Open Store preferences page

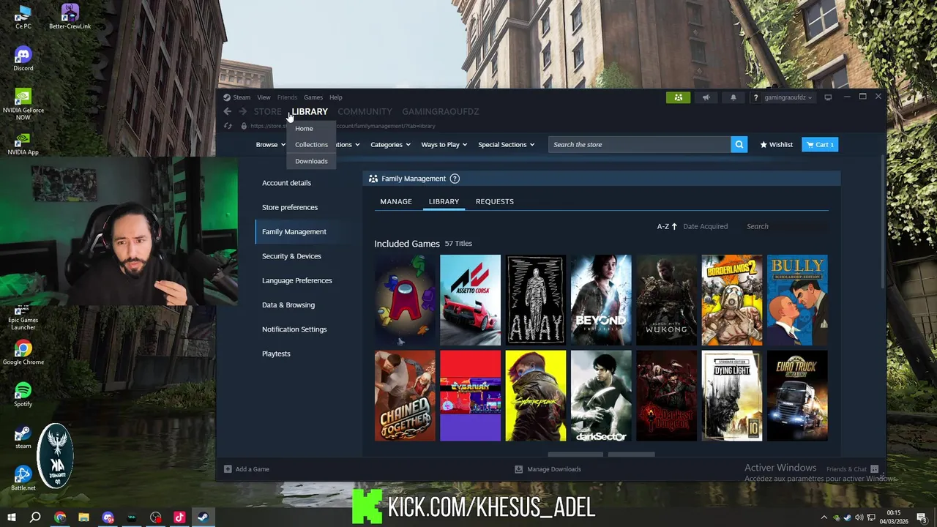click(290, 207)
